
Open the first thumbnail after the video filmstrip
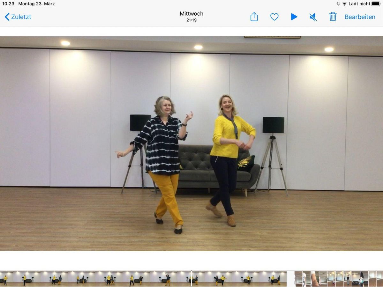point(298,279)
